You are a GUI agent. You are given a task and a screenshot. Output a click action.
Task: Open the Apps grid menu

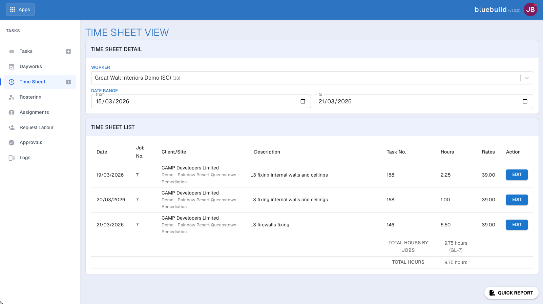coord(20,9)
